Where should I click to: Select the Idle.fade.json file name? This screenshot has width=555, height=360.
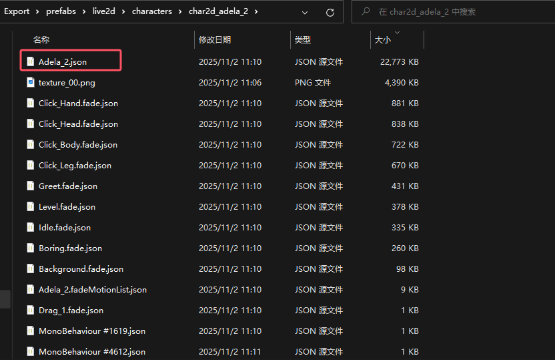pos(65,227)
